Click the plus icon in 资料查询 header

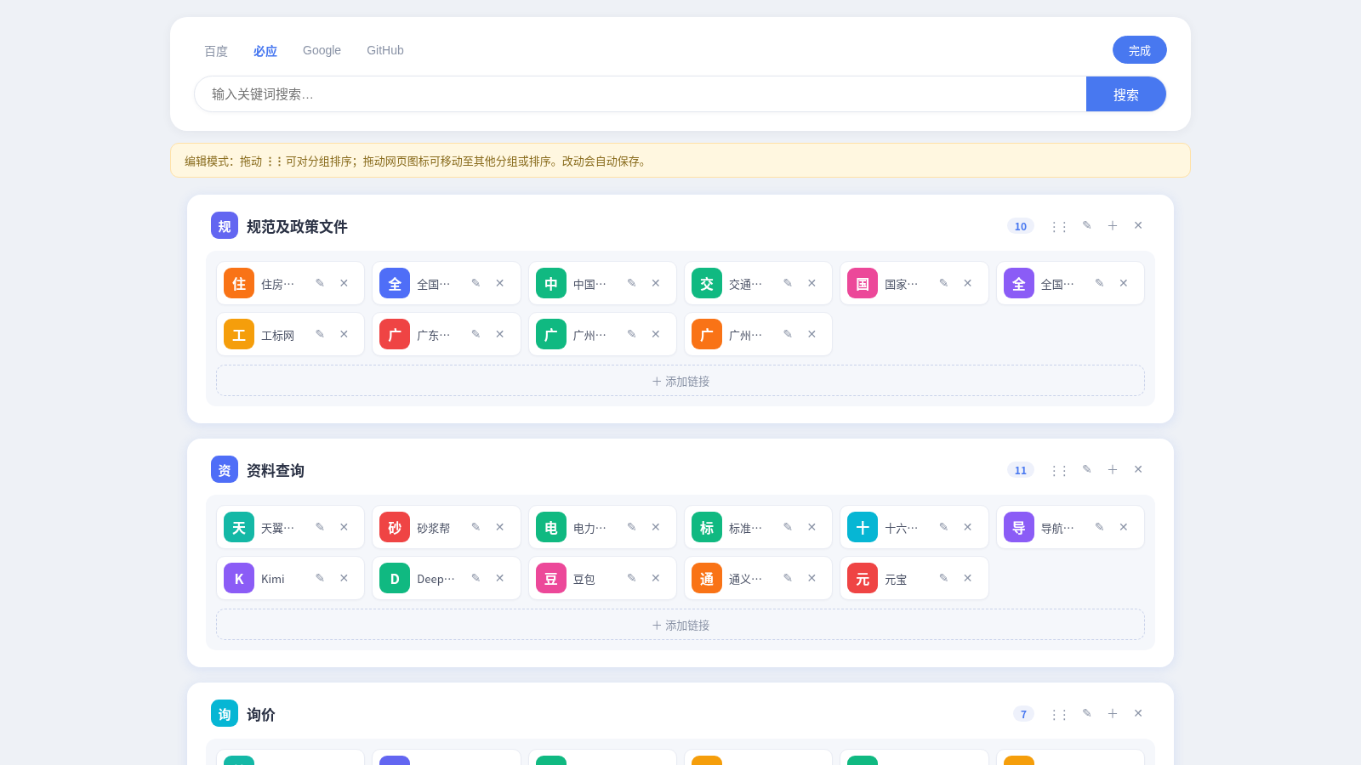coord(1113,469)
